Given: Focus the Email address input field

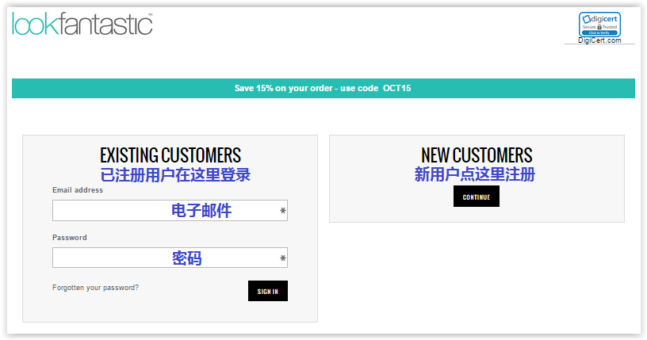Looking at the screenshot, I should click(x=170, y=211).
